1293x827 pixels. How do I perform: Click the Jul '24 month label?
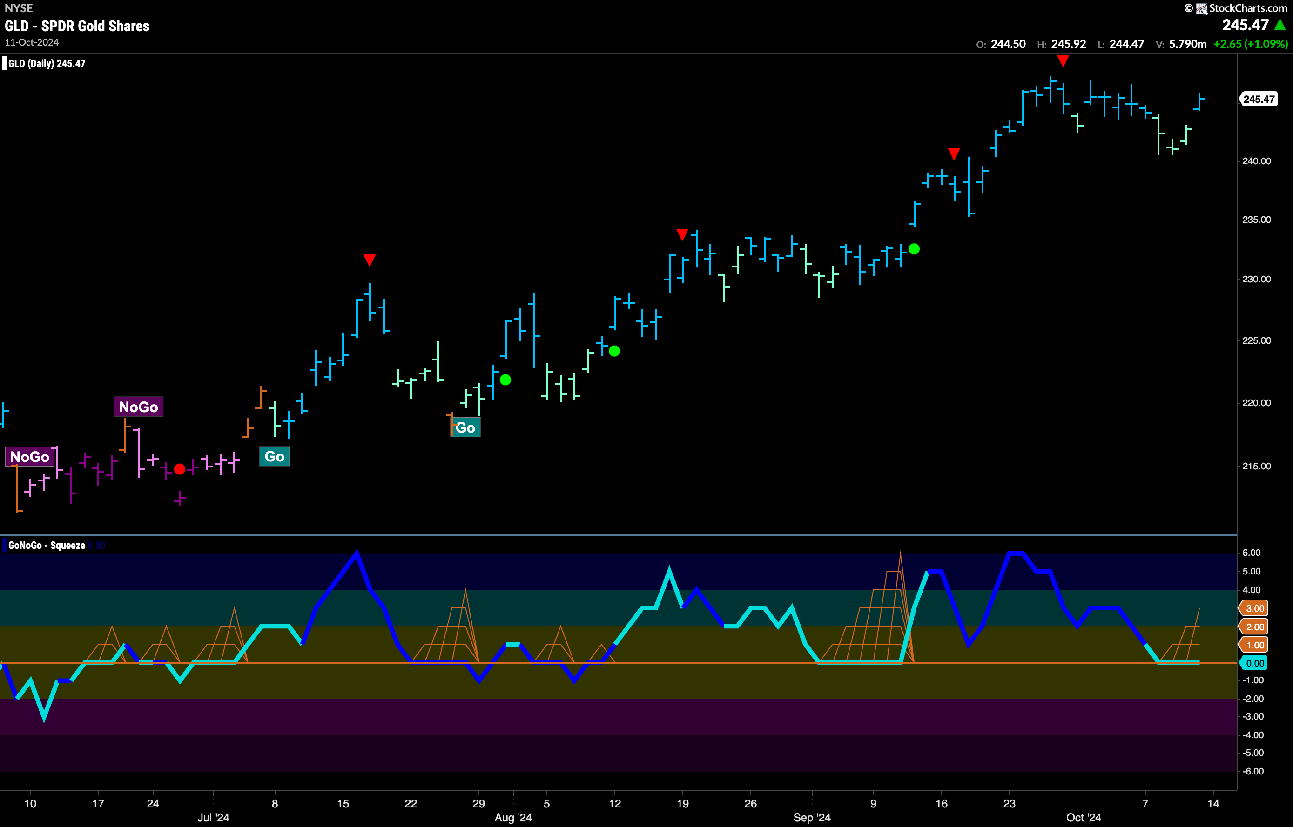click(213, 817)
